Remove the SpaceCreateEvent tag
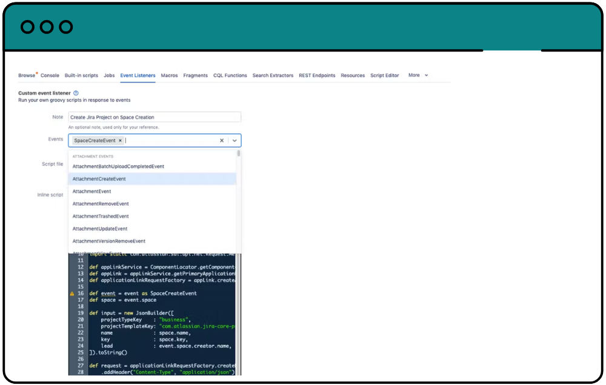The image size is (606, 385). (120, 140)
